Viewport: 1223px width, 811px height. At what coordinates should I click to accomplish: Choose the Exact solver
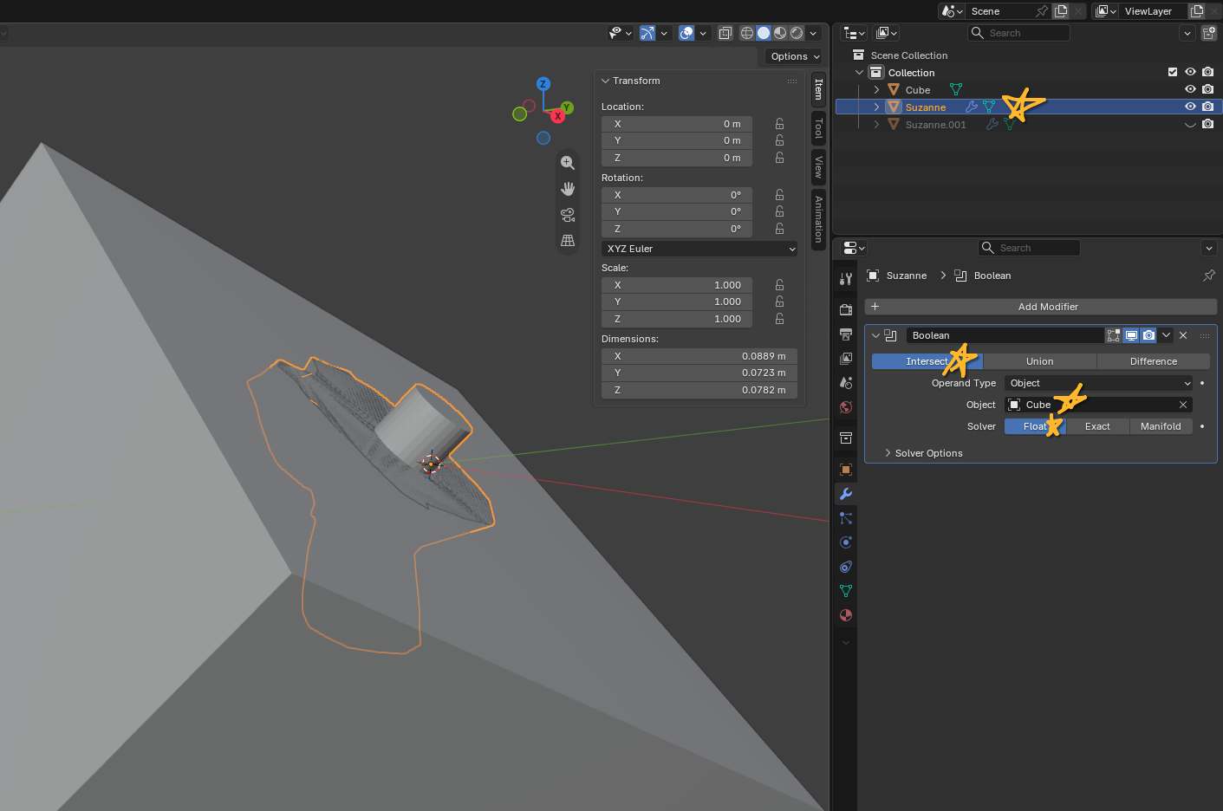[x=1097, y=426]
